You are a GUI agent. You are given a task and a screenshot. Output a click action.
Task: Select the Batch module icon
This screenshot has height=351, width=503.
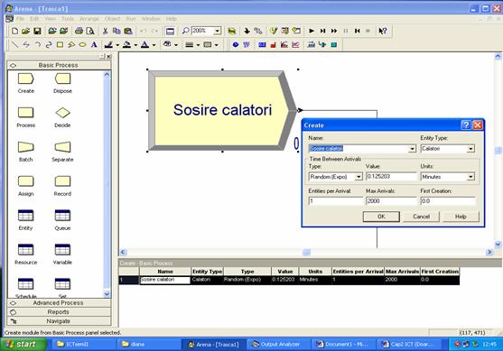25,147
